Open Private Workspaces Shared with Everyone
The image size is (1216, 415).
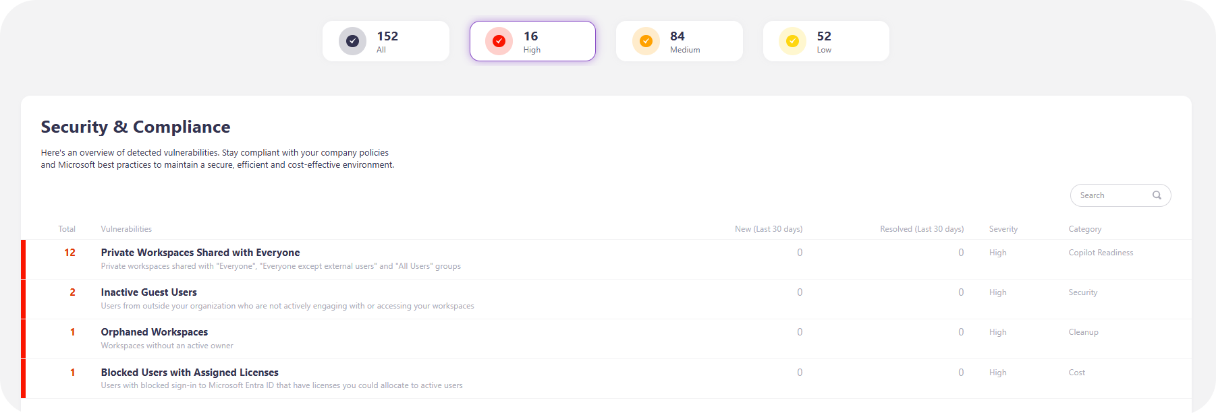click(x=200, y=253)
